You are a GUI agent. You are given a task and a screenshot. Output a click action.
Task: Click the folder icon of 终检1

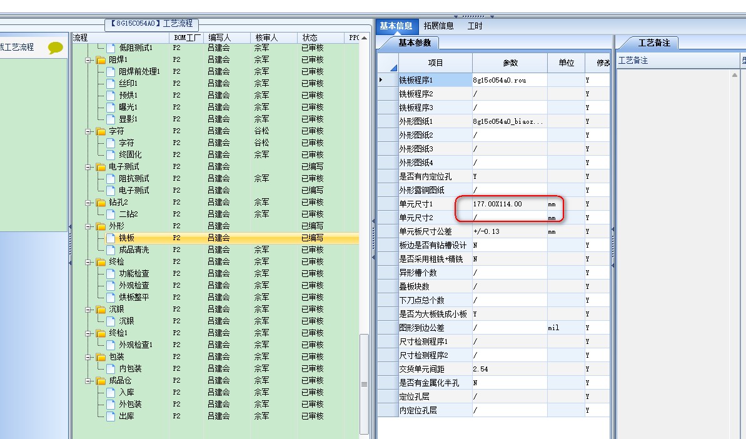101,333
